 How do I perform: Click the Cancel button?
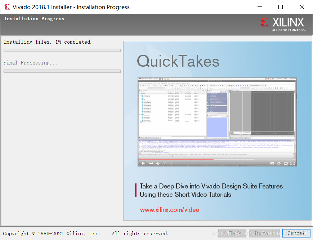click(296, 233)
